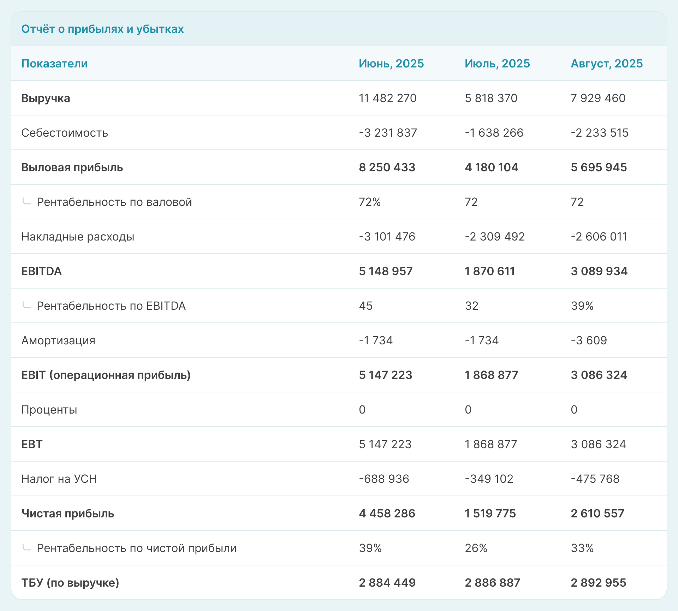
Task: Click the EBITDA value for August
Action: pos(599,271)
